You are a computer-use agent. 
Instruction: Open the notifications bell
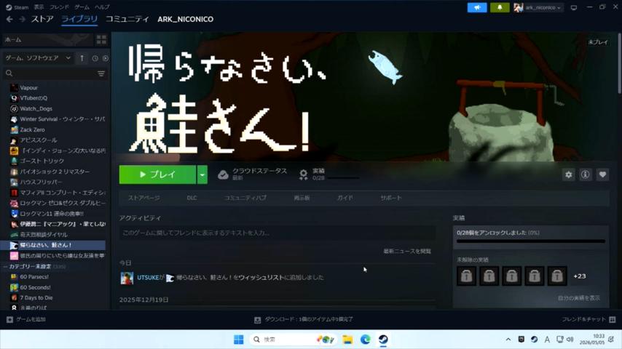coord(500,7)
